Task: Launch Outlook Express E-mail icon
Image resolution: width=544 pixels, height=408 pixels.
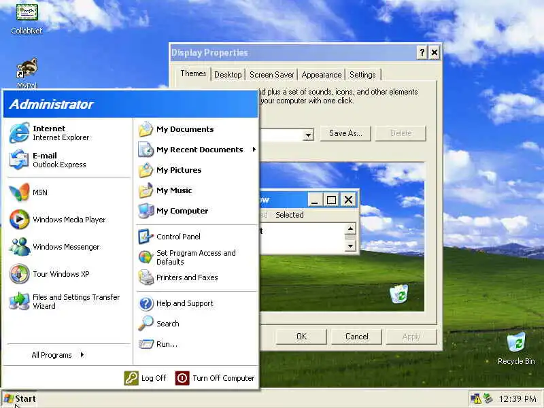Action: pyautogui.click(x=19, y=160)
